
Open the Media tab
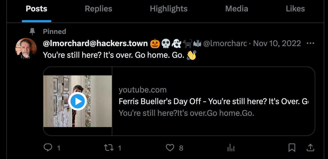pos(237,9)
